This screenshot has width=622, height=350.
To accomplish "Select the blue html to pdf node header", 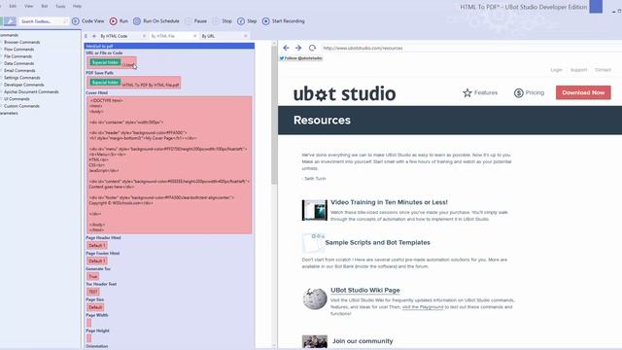I will pyautogui.click(x=169, y=46).
